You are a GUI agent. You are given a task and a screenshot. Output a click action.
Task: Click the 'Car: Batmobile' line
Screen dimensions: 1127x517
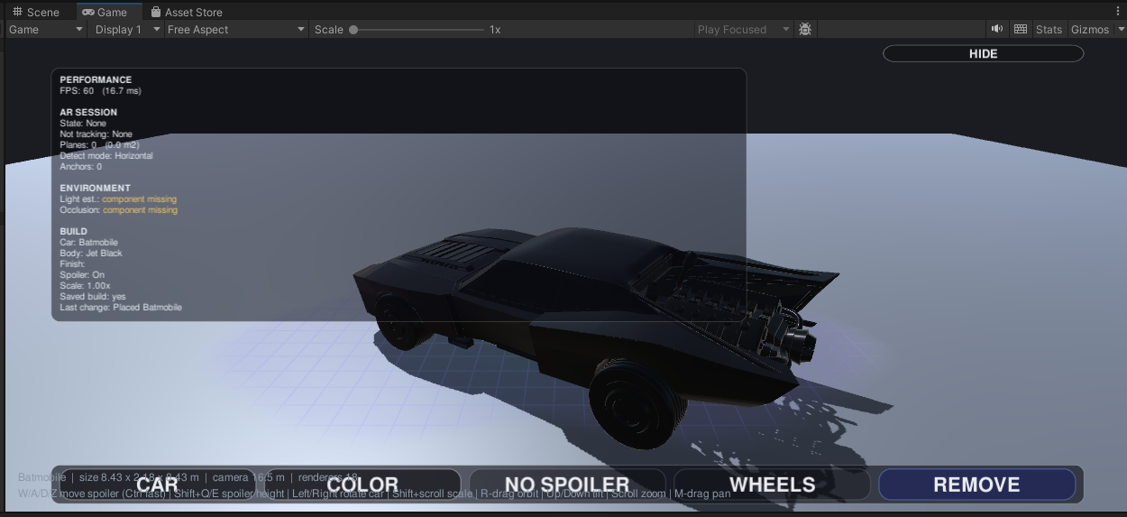point(88,243)
